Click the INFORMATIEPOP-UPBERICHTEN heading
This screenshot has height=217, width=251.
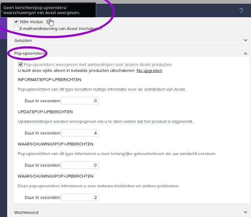pos(49,79)
